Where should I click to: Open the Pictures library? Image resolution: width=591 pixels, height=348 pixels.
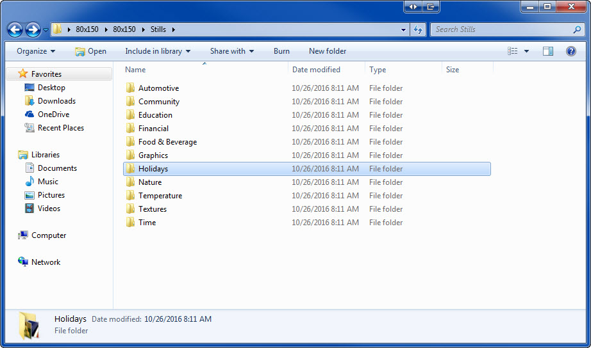click(51, 195)
